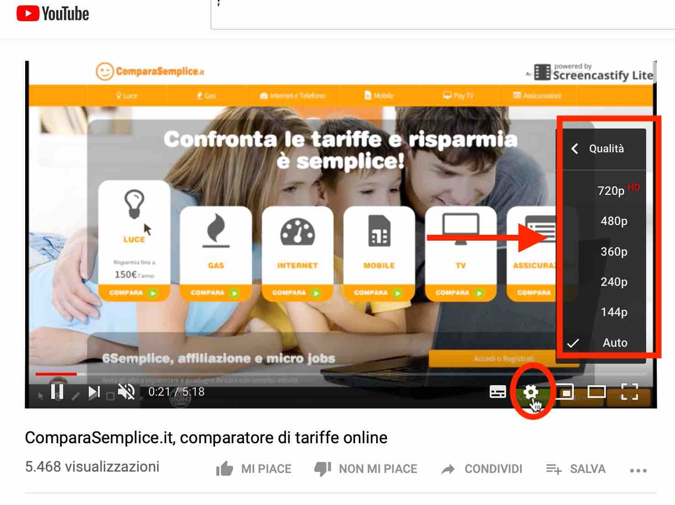Select 720p HD quality

[x=611, y=191]
